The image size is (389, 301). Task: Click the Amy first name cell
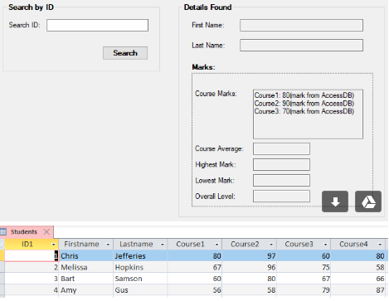click(x=86, y=290)
